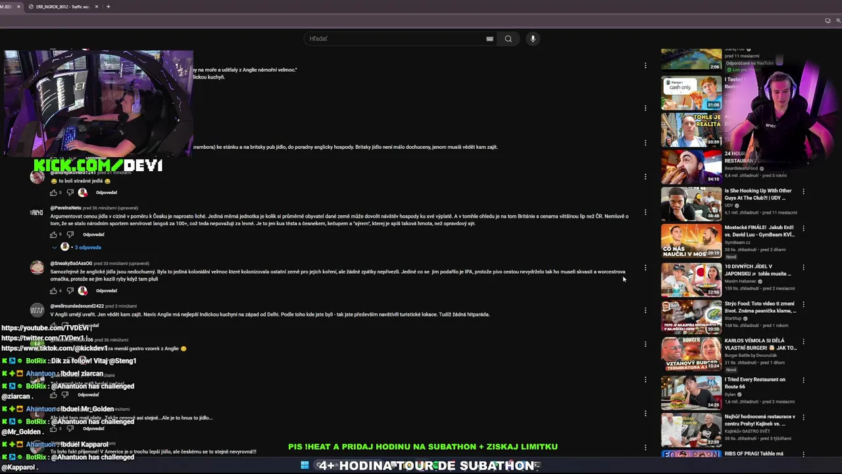Click Odpovedať under the @SneakyBadAssOG comment
This screenshot has width=842, height=474.
coord(107,290)
